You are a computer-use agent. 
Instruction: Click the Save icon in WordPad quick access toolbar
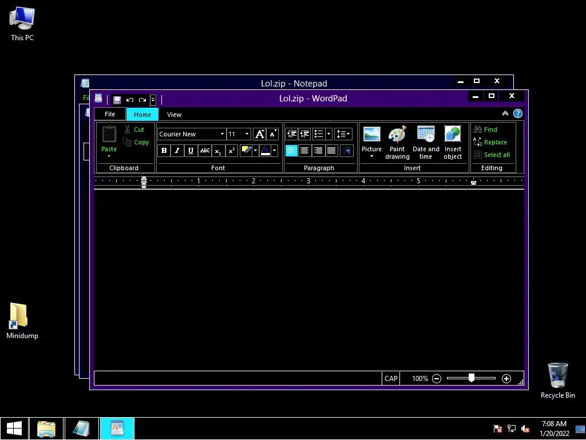[117, 100]
